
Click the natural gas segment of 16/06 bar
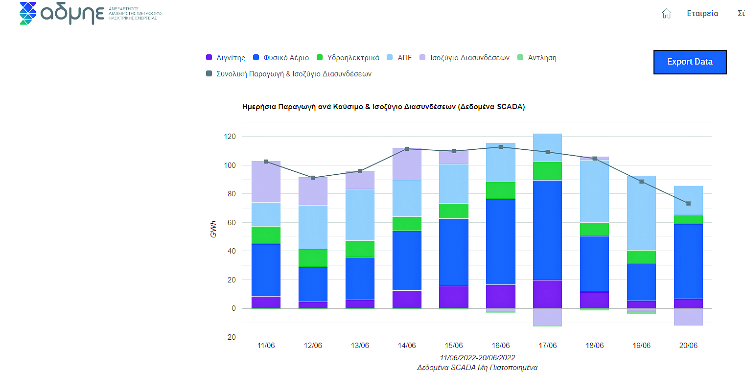click(501, 242)
